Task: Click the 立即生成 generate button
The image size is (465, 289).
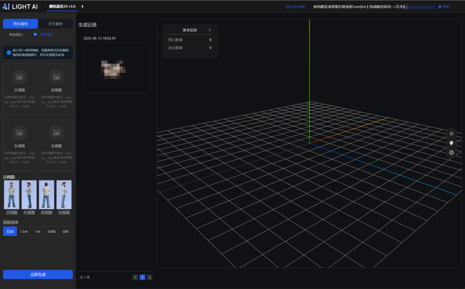Action: (x=37, y=274)
